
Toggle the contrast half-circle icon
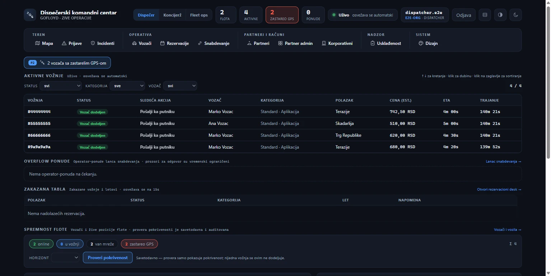tap(500, 15)
